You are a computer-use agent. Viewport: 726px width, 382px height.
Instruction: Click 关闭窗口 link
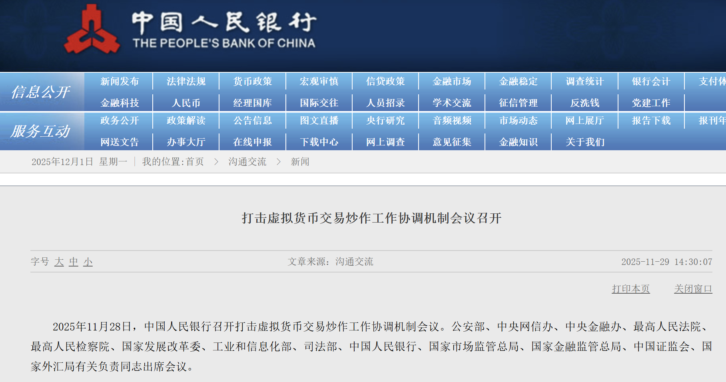693,289
